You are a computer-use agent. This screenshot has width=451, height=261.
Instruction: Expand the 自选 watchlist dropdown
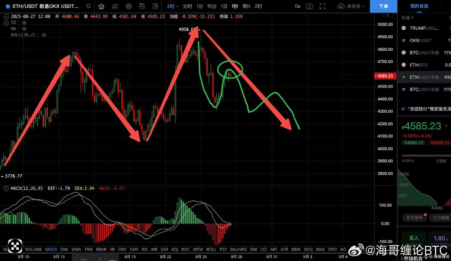(x=407, y=18)
